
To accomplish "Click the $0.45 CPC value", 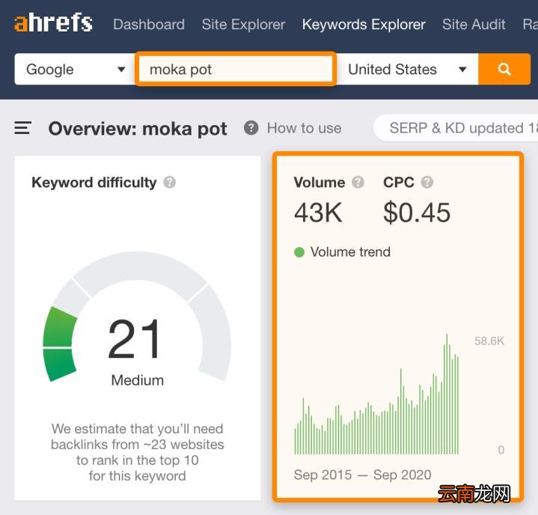I will [417, 213].
